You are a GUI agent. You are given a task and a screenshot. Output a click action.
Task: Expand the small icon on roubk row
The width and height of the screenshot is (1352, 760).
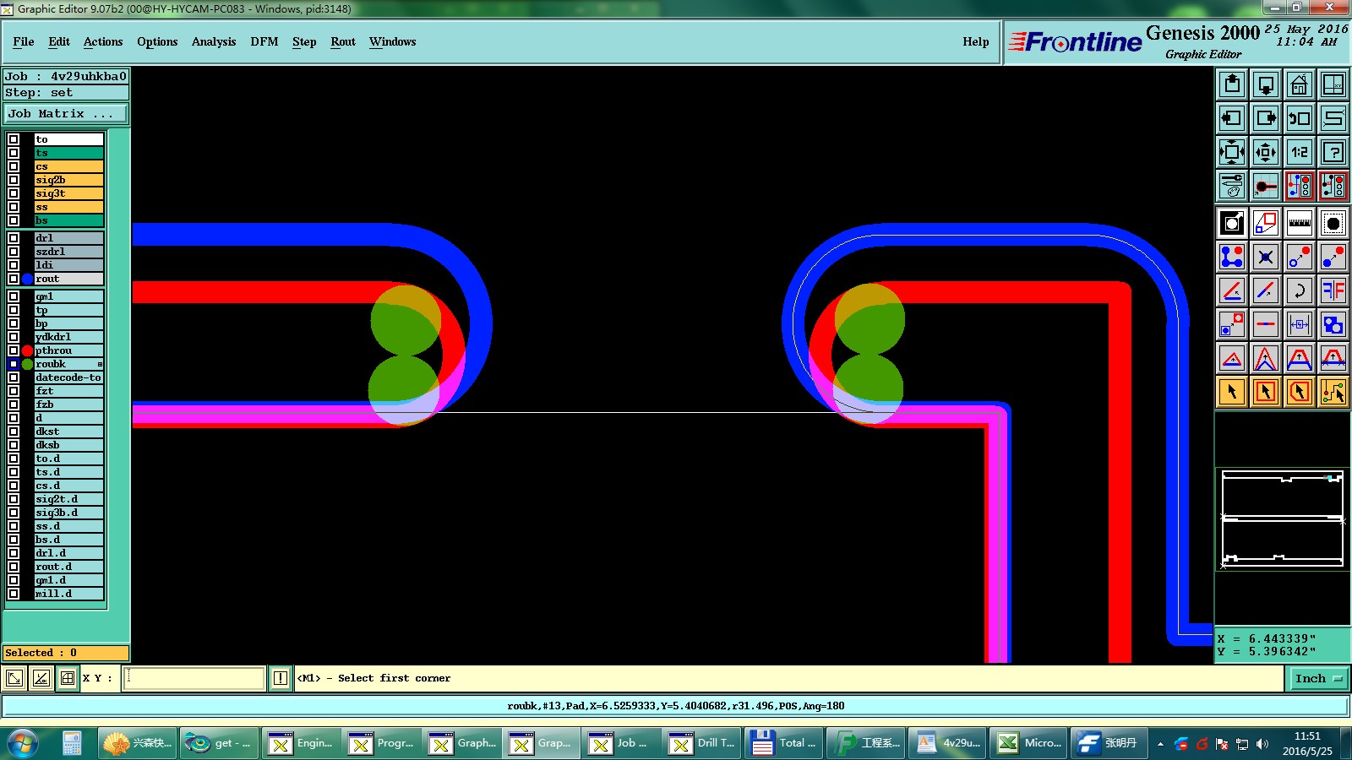click(100, 365)
